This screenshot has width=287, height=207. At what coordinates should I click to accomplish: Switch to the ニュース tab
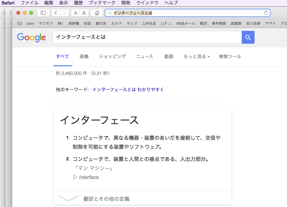click(144, 57)
